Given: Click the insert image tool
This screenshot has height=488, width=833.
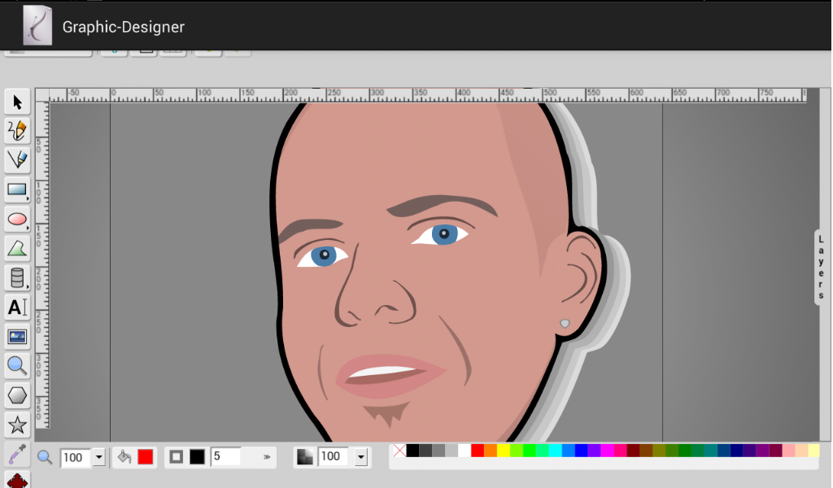Looking at the screenshot, I should tap(17, 337).
